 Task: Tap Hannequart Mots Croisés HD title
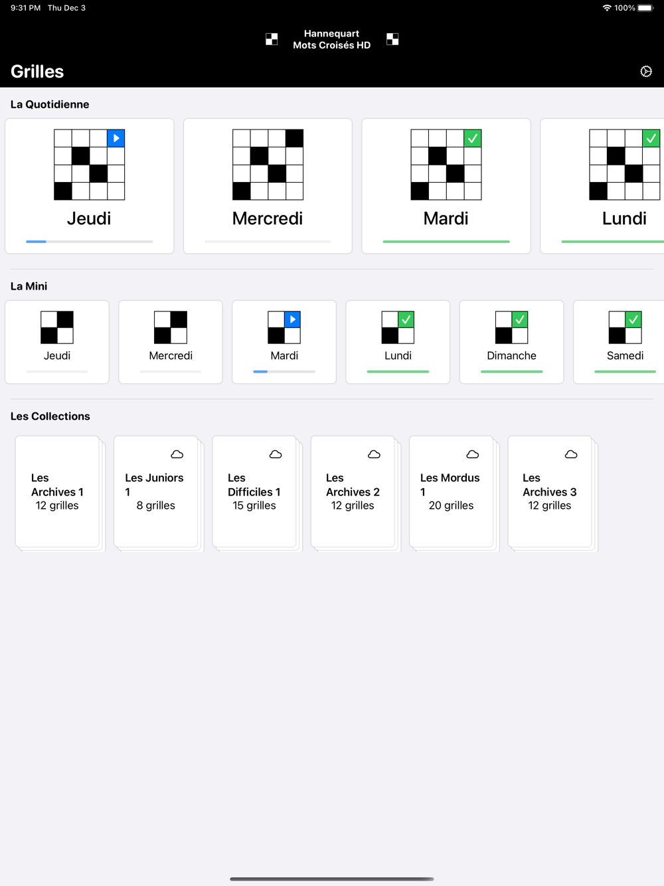pos(332,39)
